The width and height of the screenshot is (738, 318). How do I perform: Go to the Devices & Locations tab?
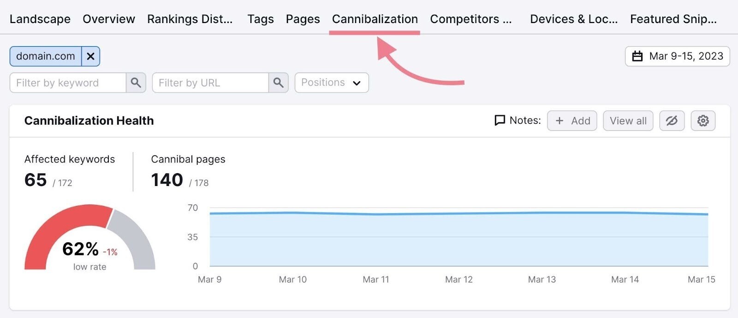pos(574,19)
